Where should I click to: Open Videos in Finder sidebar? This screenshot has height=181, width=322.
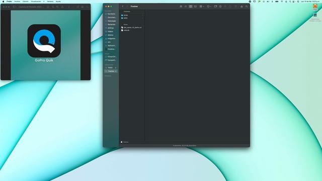(x=111, y=32)
